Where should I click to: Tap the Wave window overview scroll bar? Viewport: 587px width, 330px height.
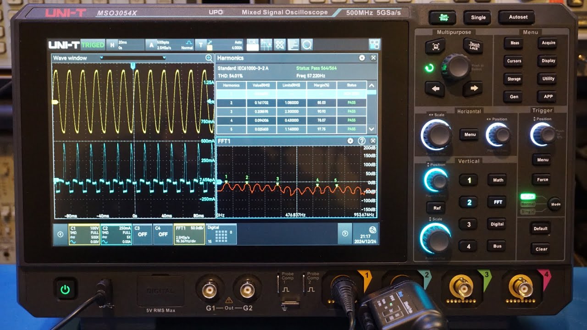point(133,58)
